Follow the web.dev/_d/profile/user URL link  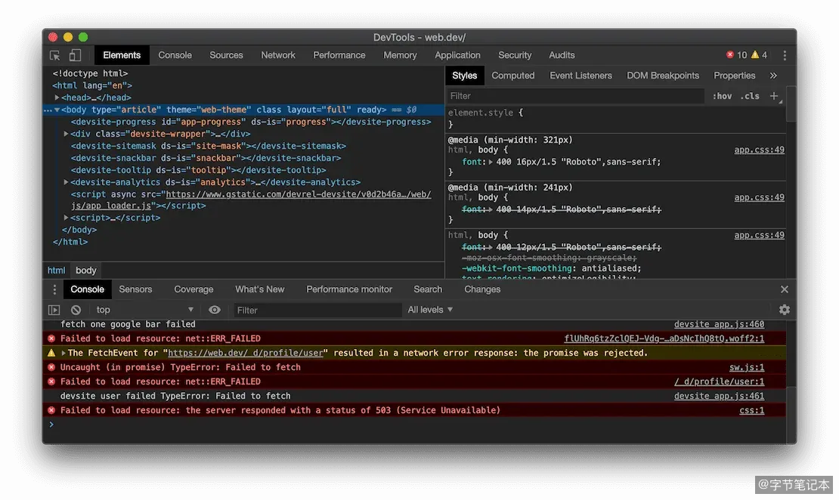coord(246,353)
